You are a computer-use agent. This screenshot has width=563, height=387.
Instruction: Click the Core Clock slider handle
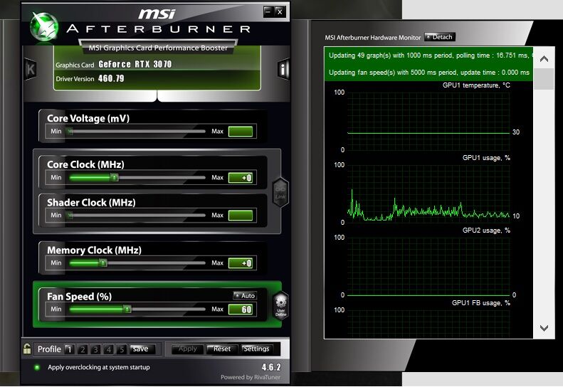click(x=114, y=177)
